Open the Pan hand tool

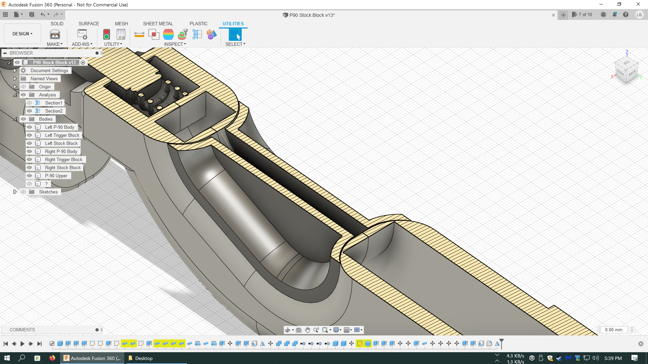tap(307, 330)
